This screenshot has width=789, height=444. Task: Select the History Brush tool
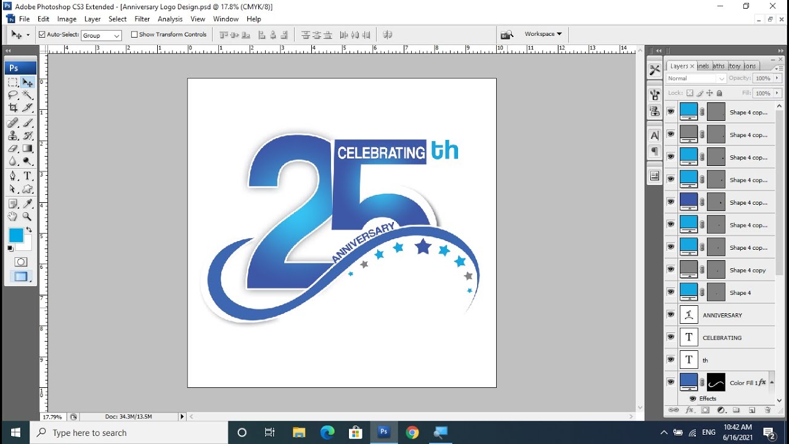pyautogui.click(x=28, y=136)
